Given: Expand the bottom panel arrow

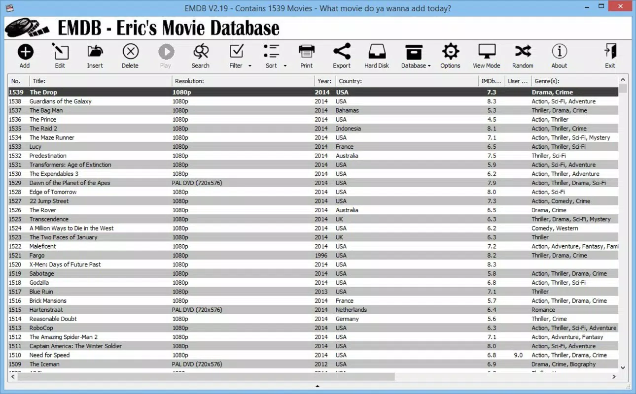Looking at the screenshot, I should [x=318, y=387].
